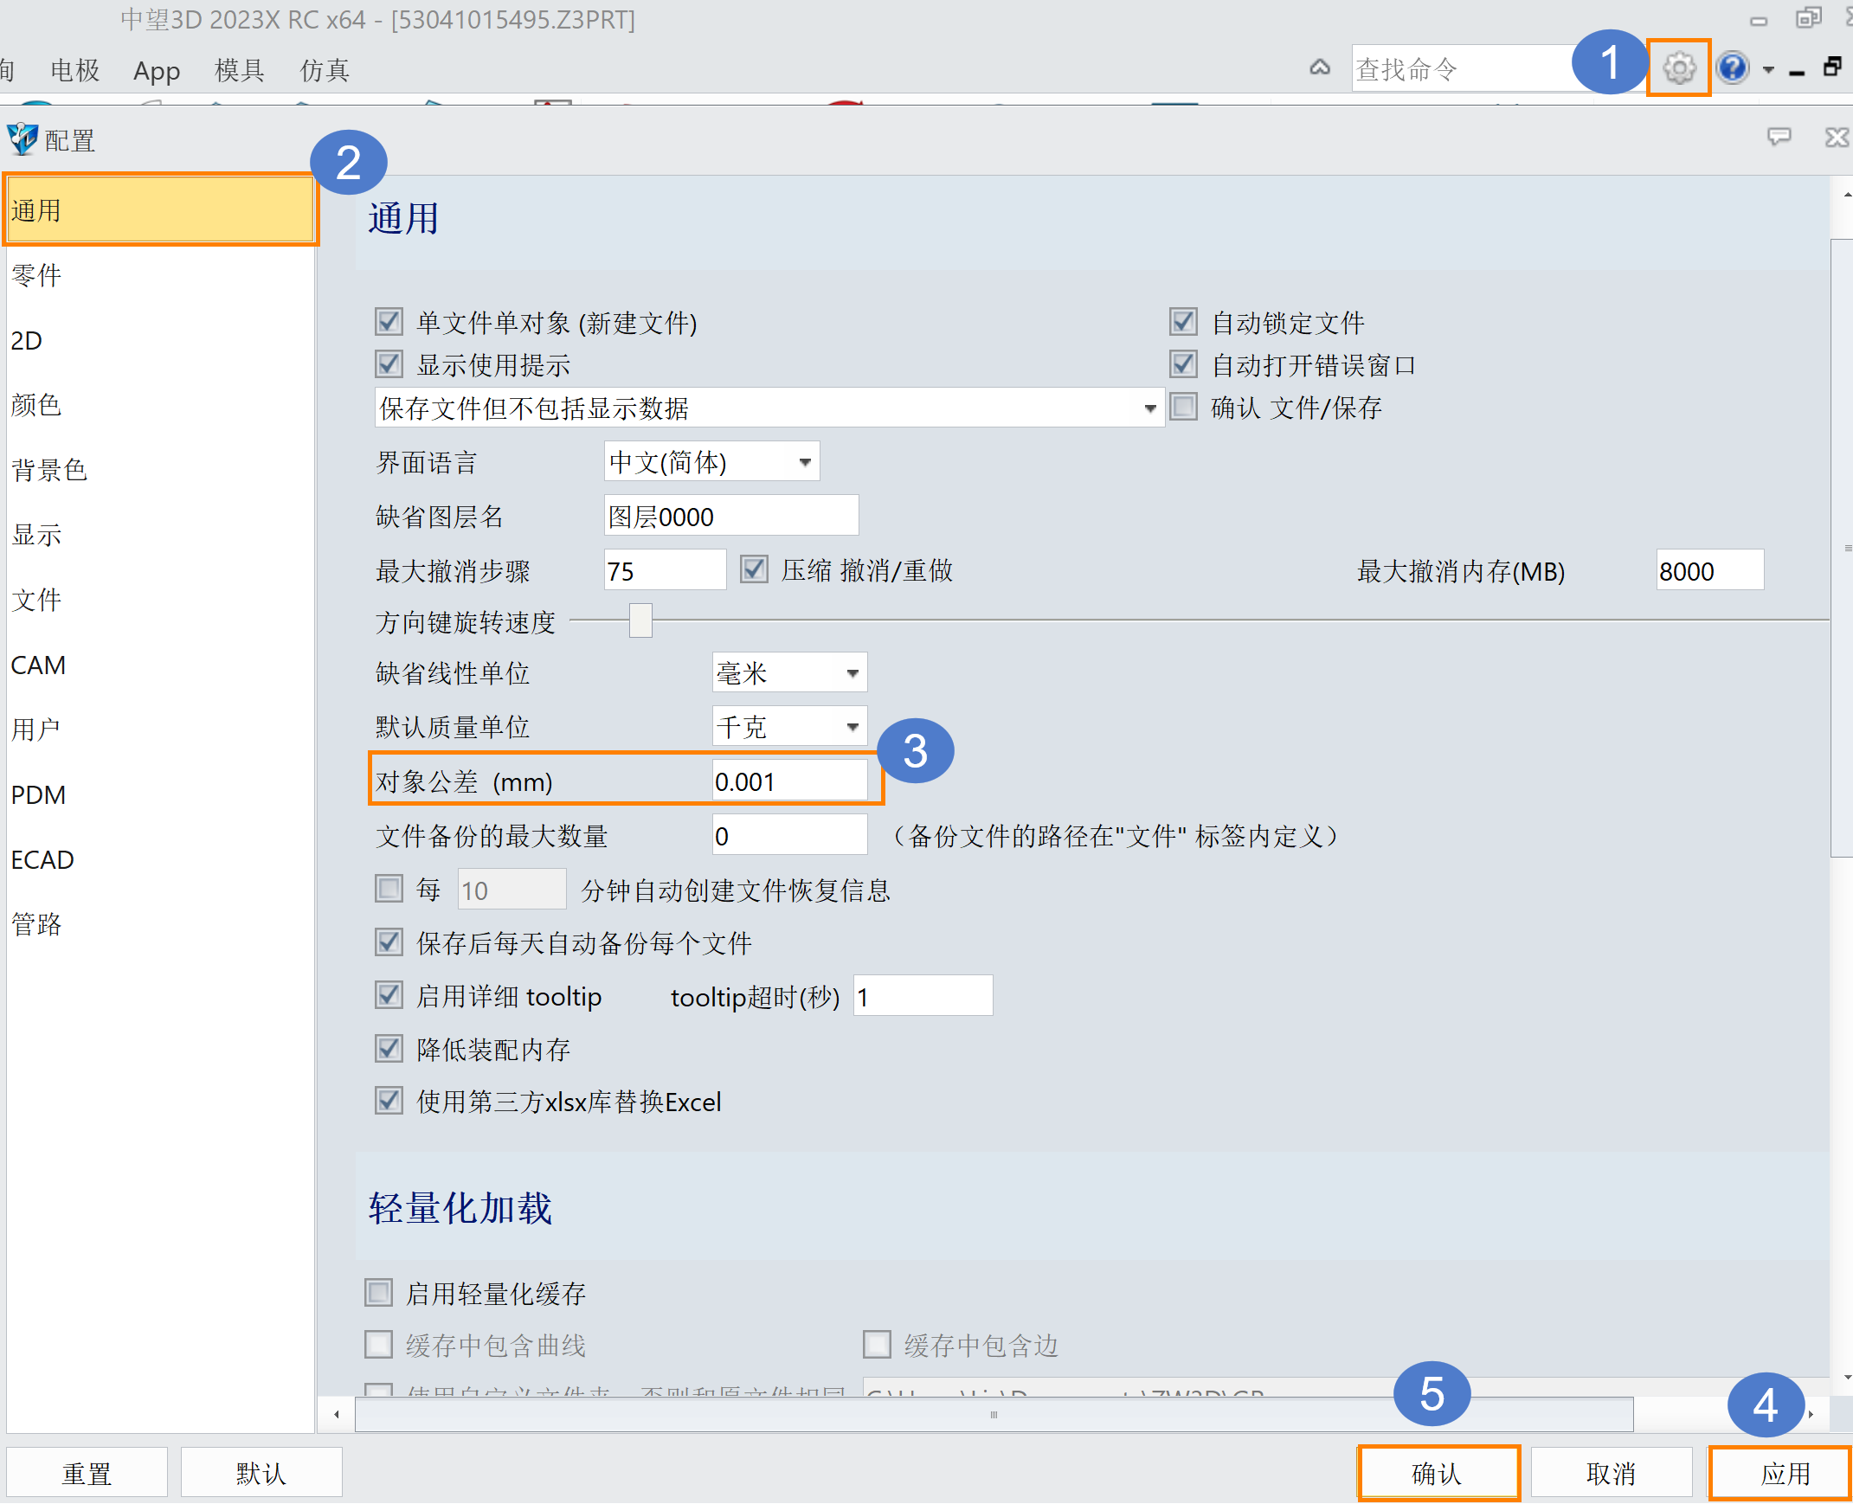Open the 电极 menu
The height and width of the screenshot is (1504, 1853).
(x=74, y=70)
